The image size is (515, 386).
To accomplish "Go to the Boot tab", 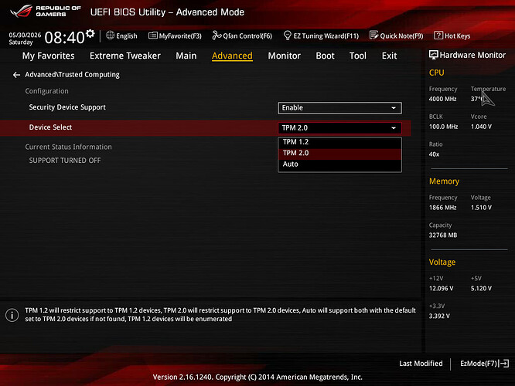I will pyautogui.click(x=325, y=56).
